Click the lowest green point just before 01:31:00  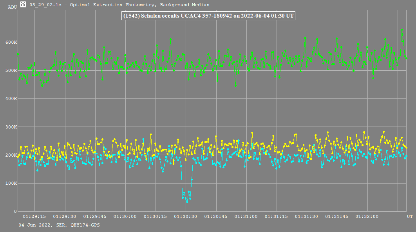[235, 86]
